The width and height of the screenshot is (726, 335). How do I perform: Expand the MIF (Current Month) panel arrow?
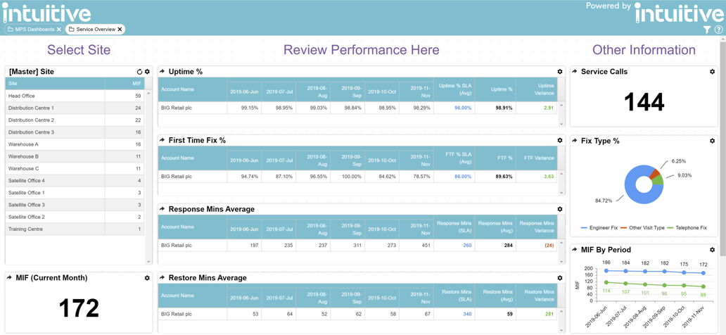click(x=10, y=278)
